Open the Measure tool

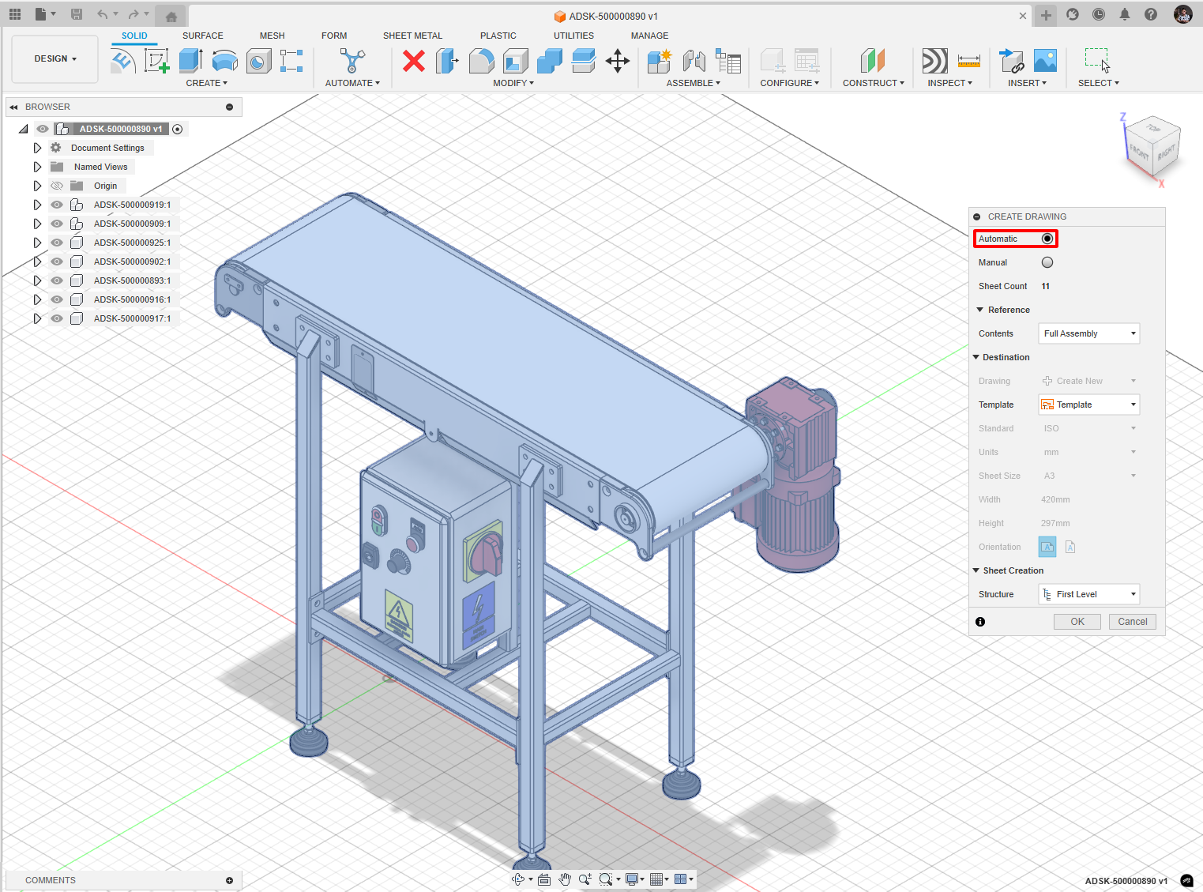[x=968, y=61]
